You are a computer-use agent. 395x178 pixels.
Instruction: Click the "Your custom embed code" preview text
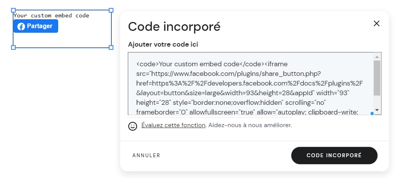coord(51,16)
